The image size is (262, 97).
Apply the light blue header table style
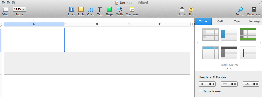click(x=210, y=53)
